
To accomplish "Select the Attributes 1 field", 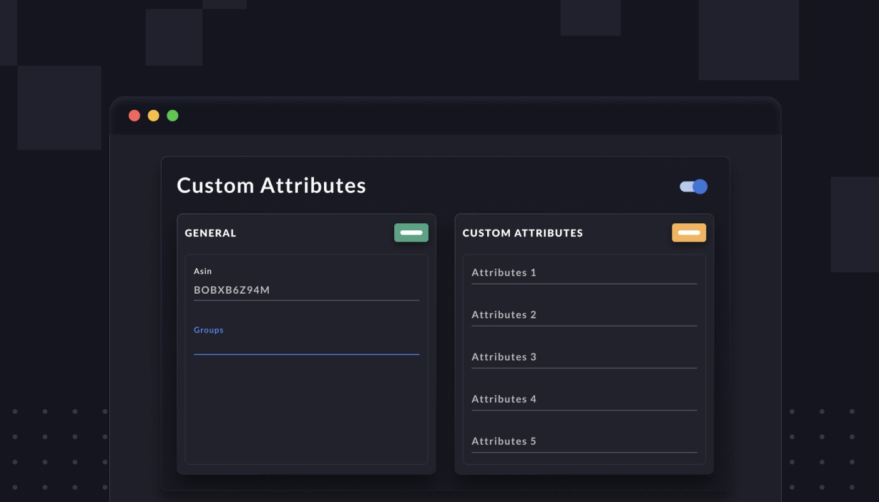I will [x=584, y=273].
